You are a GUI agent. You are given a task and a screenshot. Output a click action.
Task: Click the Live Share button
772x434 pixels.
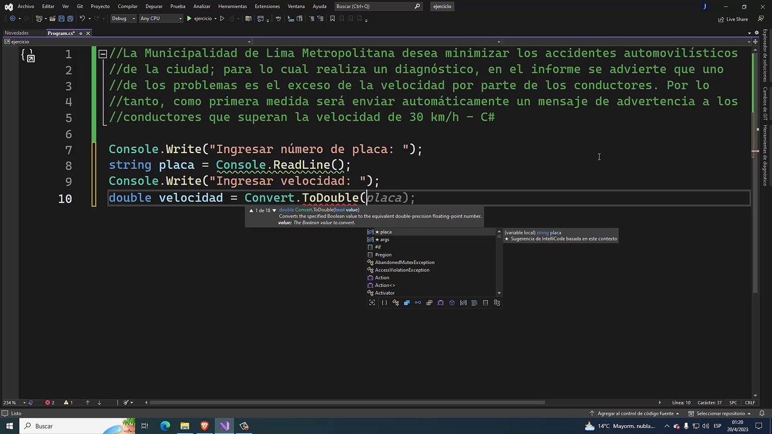(x=733, y=19)
